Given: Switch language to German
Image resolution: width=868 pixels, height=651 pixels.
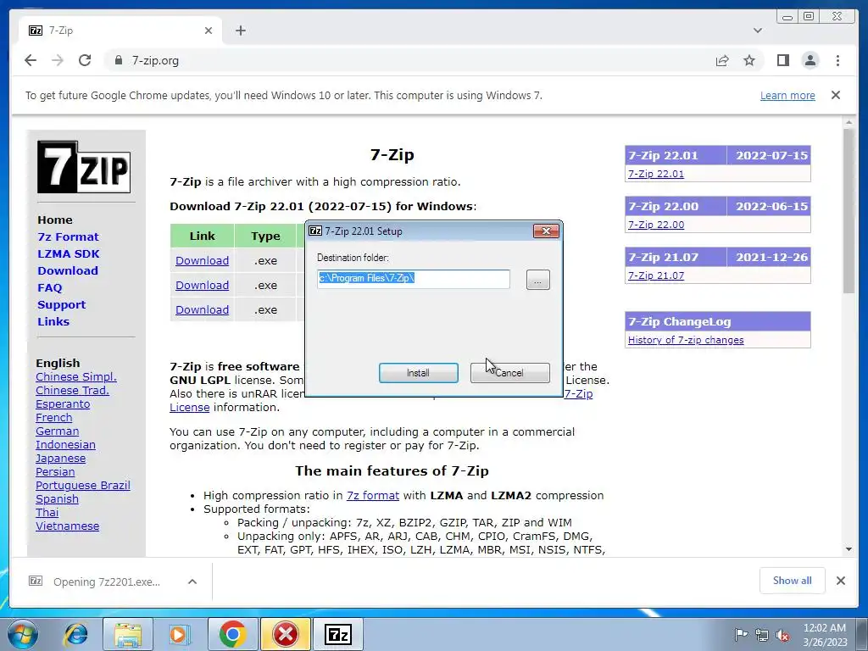Looking at the screenshot, I should 57,431.
